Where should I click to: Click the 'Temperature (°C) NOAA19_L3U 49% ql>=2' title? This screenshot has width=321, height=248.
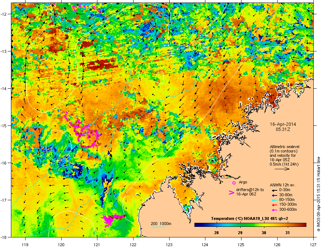pyautogui.click(x=250, y=219)
